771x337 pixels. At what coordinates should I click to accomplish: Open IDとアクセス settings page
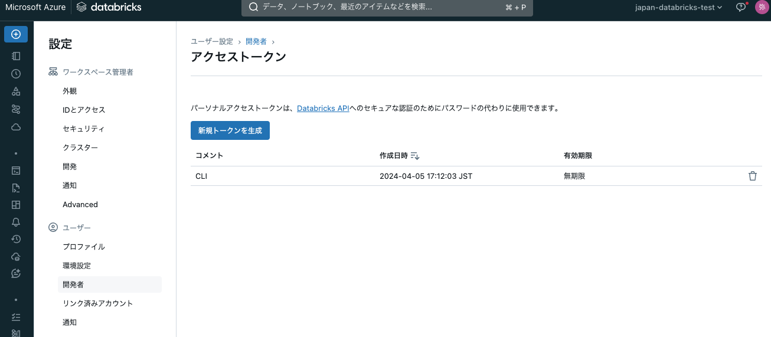pos(84,110)
